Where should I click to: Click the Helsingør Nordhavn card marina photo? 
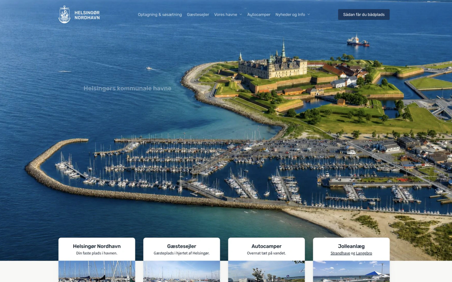97,271
